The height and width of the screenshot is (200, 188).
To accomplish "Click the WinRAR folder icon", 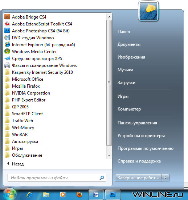I will click(7, 135).
